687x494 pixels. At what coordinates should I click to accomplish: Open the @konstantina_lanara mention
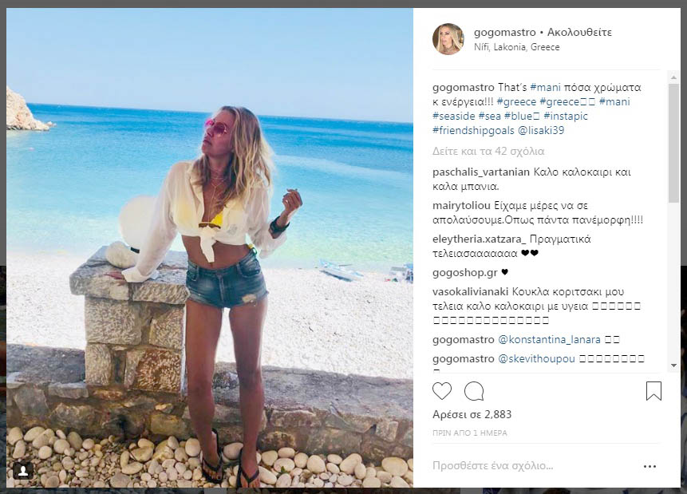[550, 339]
